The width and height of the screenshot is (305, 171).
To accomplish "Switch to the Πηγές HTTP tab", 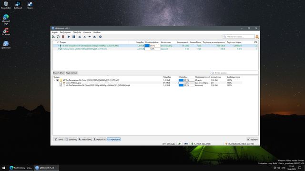I will coord(100,139).
